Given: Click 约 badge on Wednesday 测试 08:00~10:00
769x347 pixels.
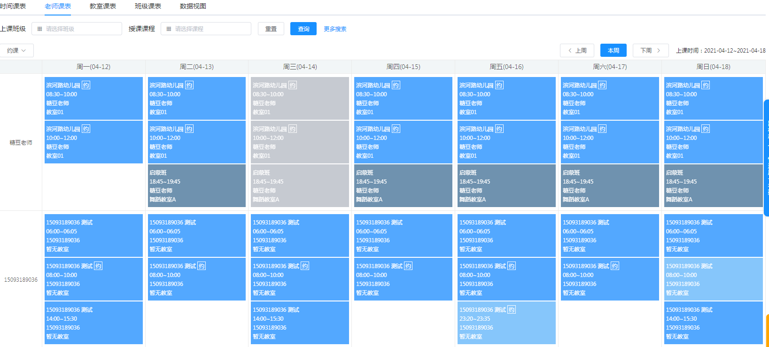Looking at the screenshot, I should [305, 266].
